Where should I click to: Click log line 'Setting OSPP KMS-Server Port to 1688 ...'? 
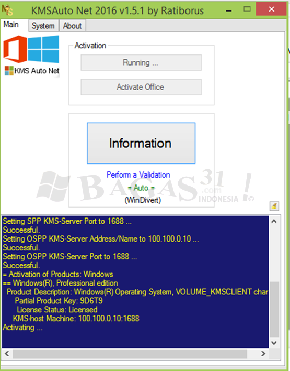coord(70,257)
